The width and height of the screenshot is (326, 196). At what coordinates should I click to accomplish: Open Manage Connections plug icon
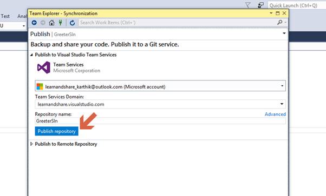click(x=60, y=23)
